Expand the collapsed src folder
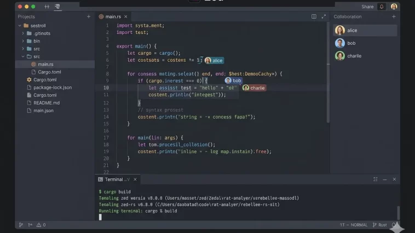 point(23,49)
